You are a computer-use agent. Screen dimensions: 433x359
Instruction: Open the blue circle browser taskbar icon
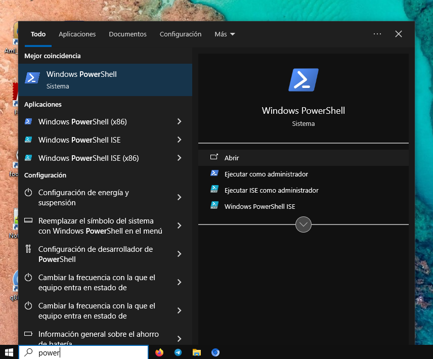[x=215, y=352]
